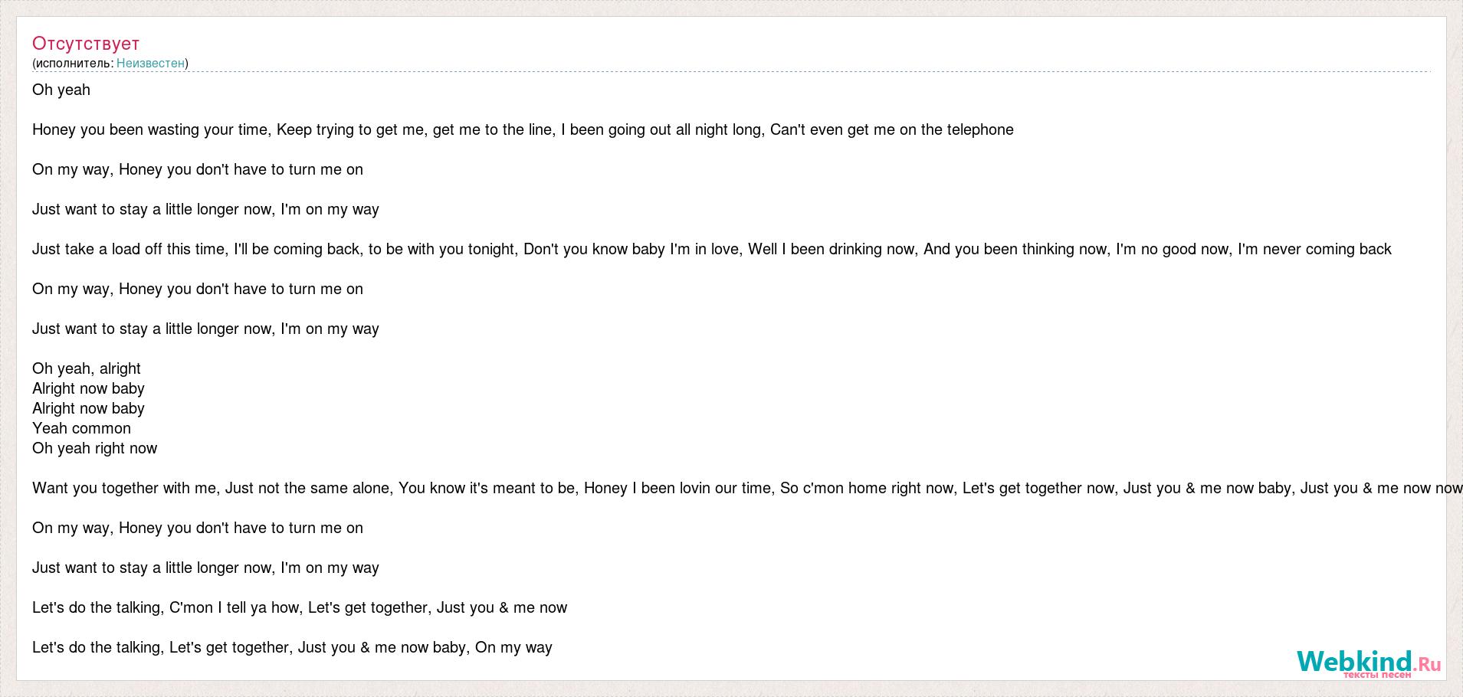Click the last 'Just want to stay' line
The image size is (1463, 697).
pos(205,568)
